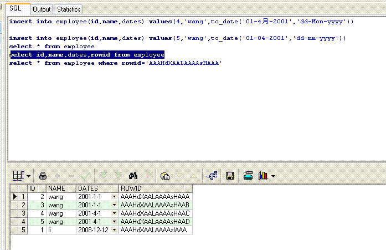Select row number 4 header
This screenshot has height=250, width=386.
coord(23,222)
